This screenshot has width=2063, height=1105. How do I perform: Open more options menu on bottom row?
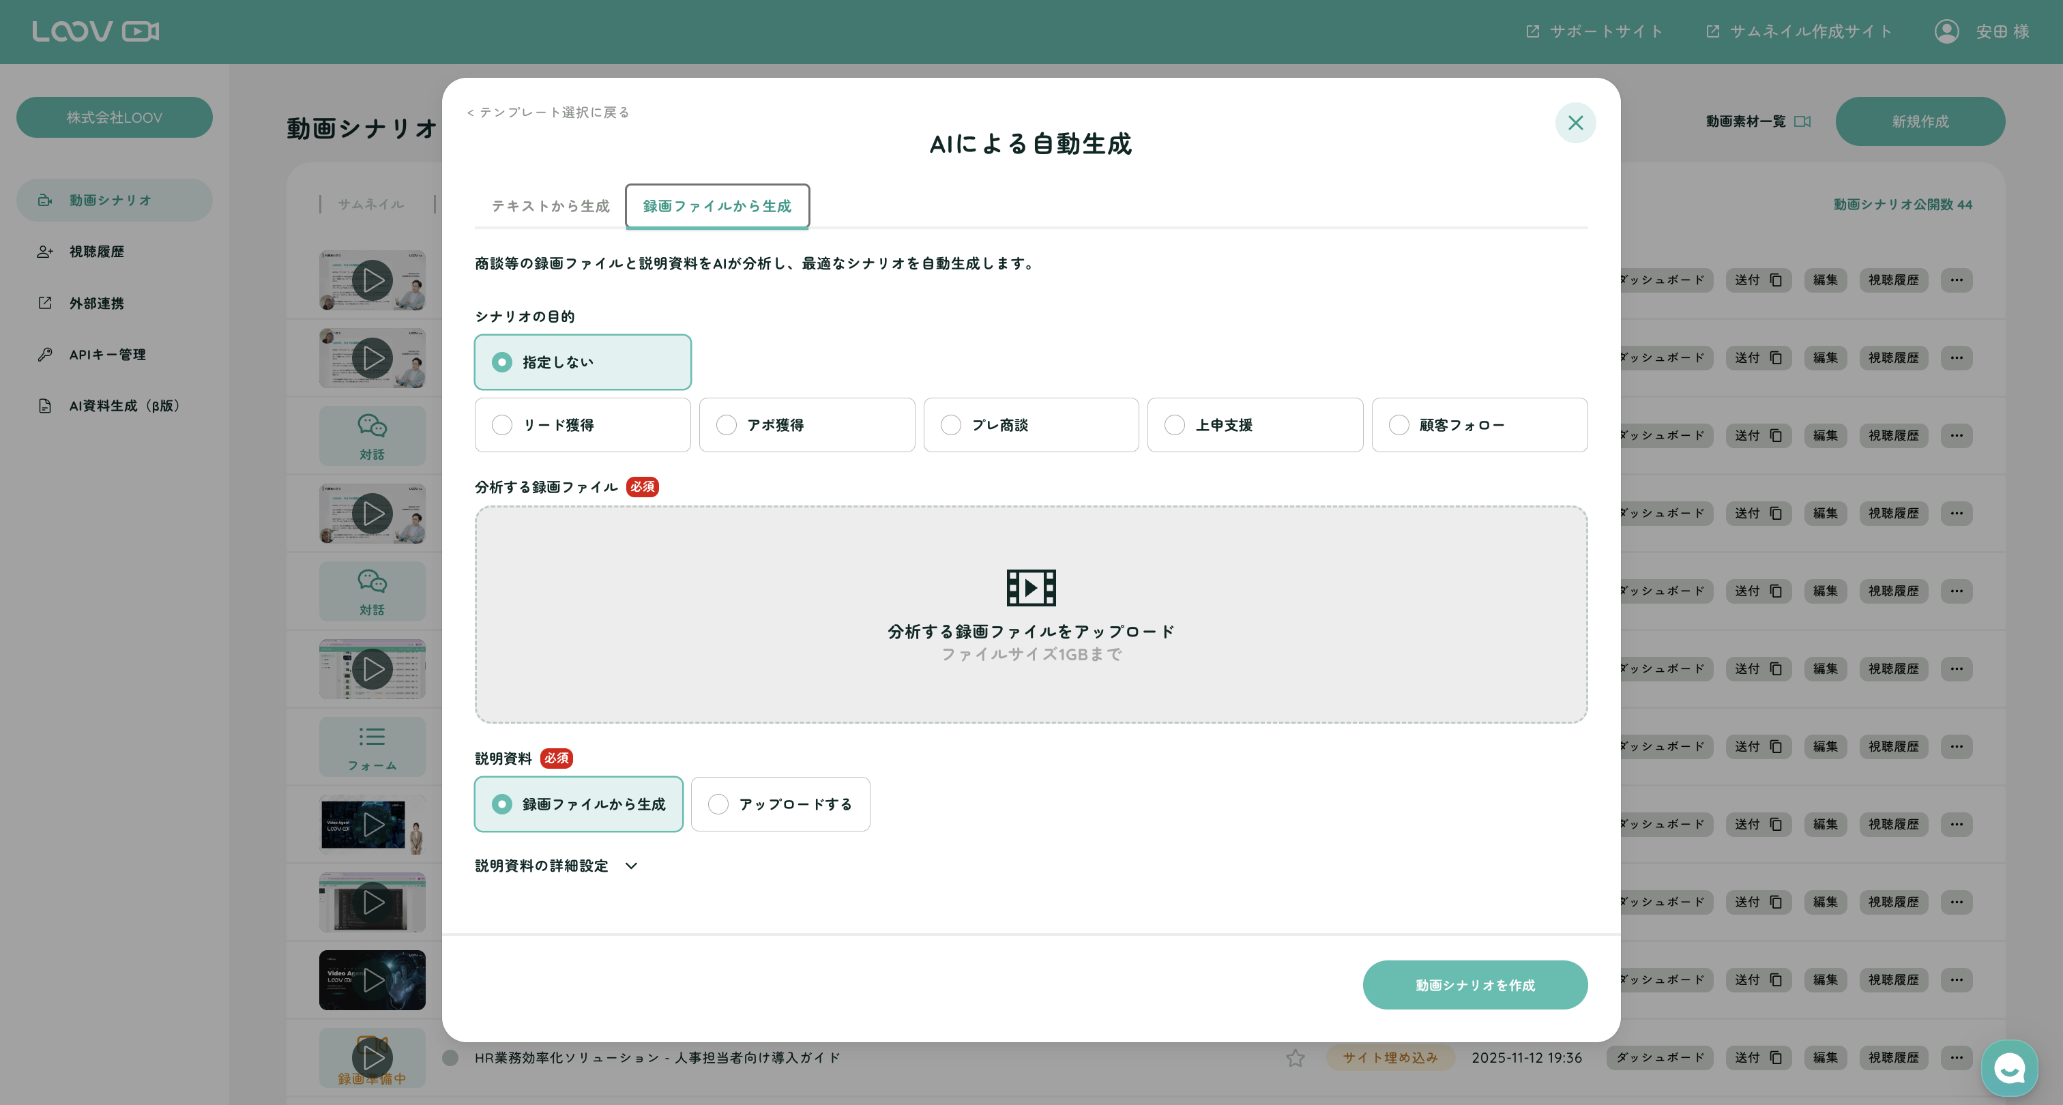1956,1058
